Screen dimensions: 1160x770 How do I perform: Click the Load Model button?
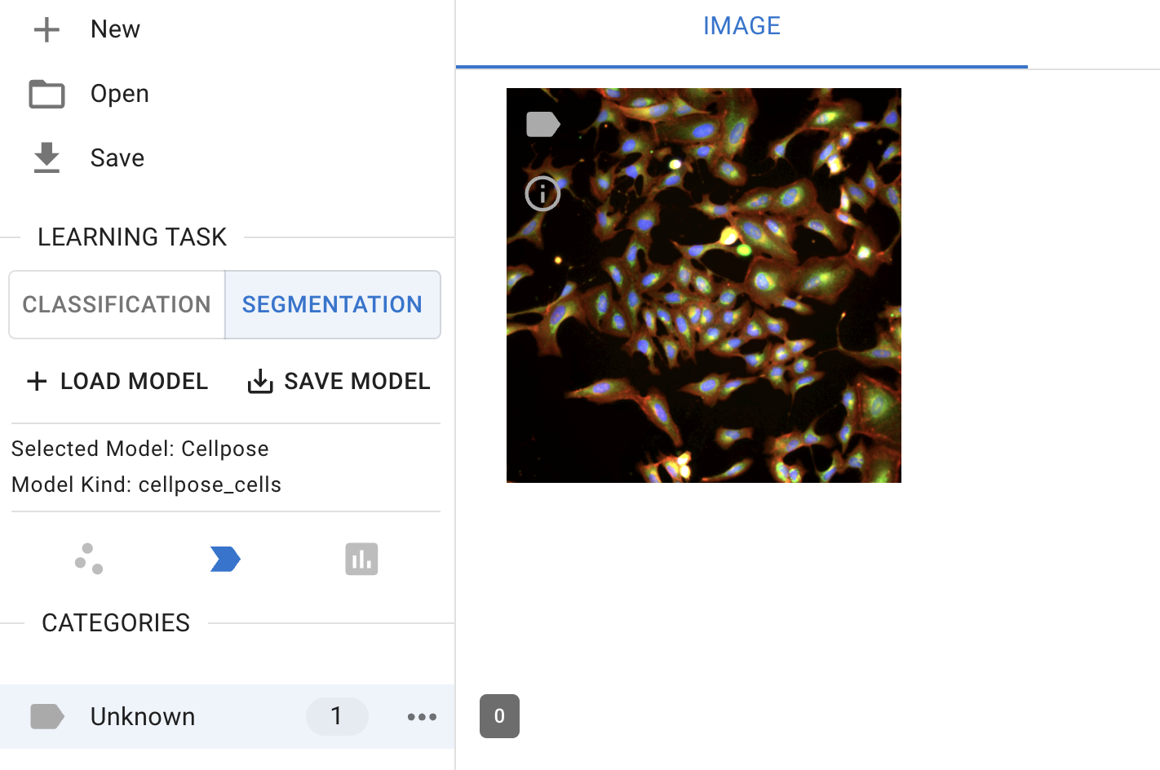pyautogui.click(x=117, y=381)
